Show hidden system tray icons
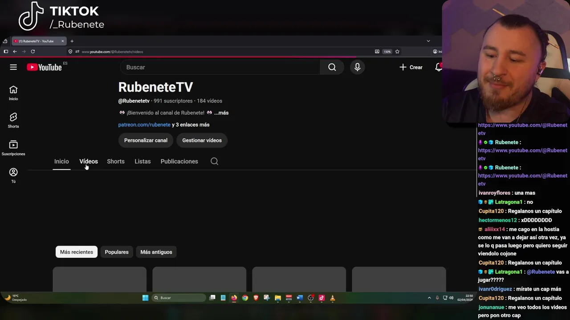The height and width of the screenshot is (320, 570). (x=429, y=298)
